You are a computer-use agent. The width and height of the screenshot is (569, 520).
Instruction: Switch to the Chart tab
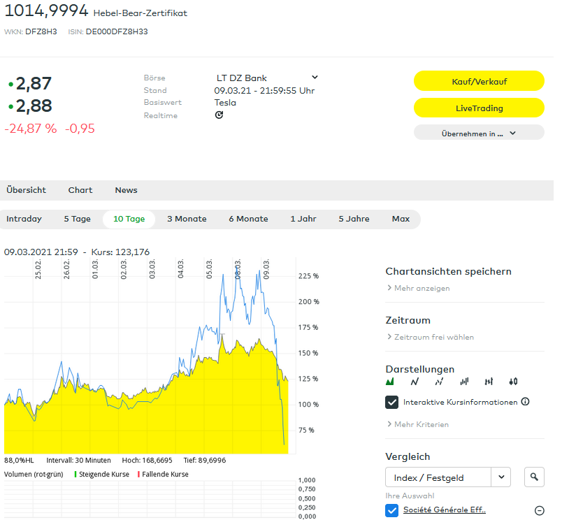click(x=80, y=190)
